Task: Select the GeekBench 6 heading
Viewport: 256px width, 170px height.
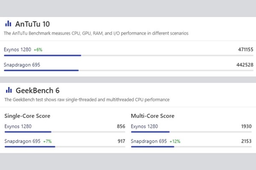Action: pyautogui.click(x=38, y=90)
